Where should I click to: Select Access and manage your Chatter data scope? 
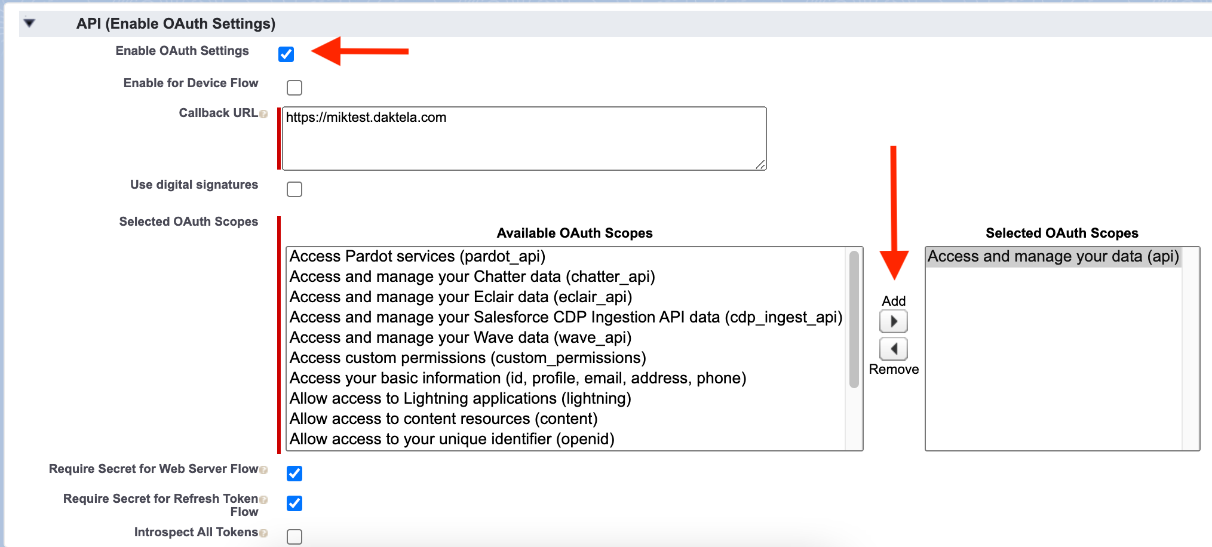click(x=472, y=276)
